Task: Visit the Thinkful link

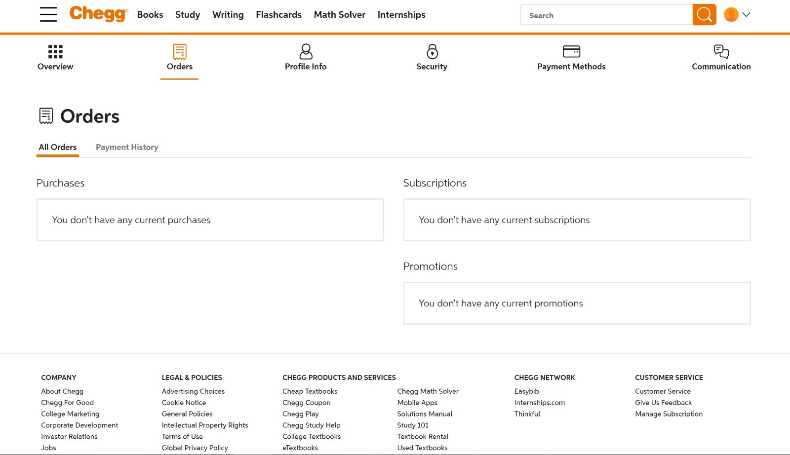Action: pyautogui.click(x=527, y=414)
